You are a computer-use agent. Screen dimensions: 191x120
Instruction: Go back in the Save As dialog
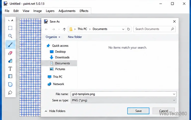tap(46, 29)
